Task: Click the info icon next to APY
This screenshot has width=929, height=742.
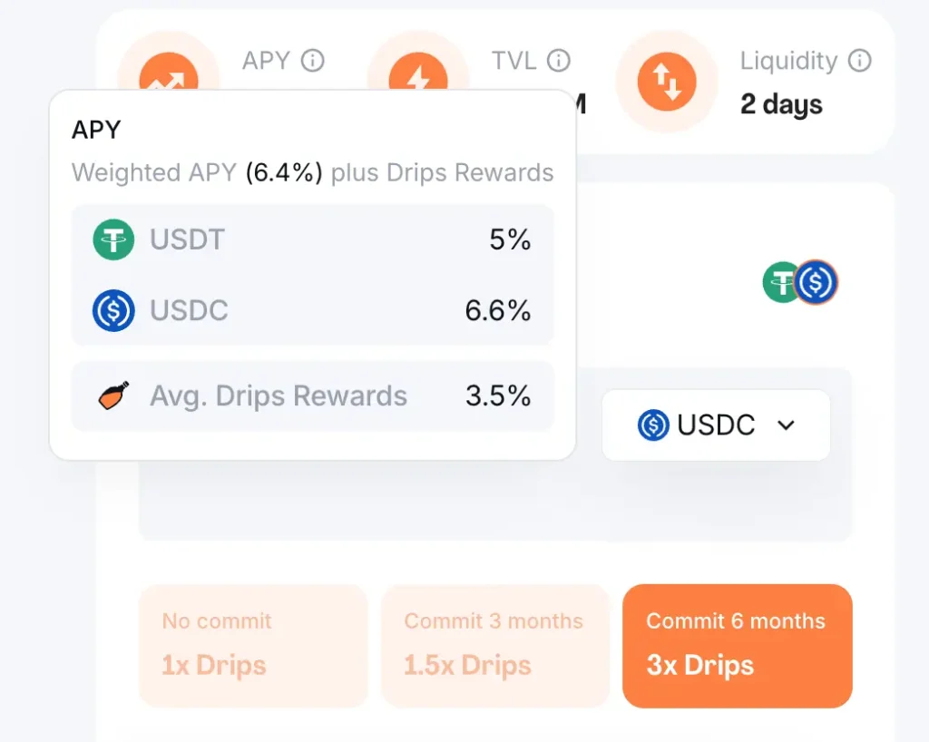Action: coord(312,61)
